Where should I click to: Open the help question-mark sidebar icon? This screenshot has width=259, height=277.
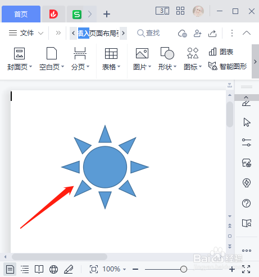tap(246, 203)
